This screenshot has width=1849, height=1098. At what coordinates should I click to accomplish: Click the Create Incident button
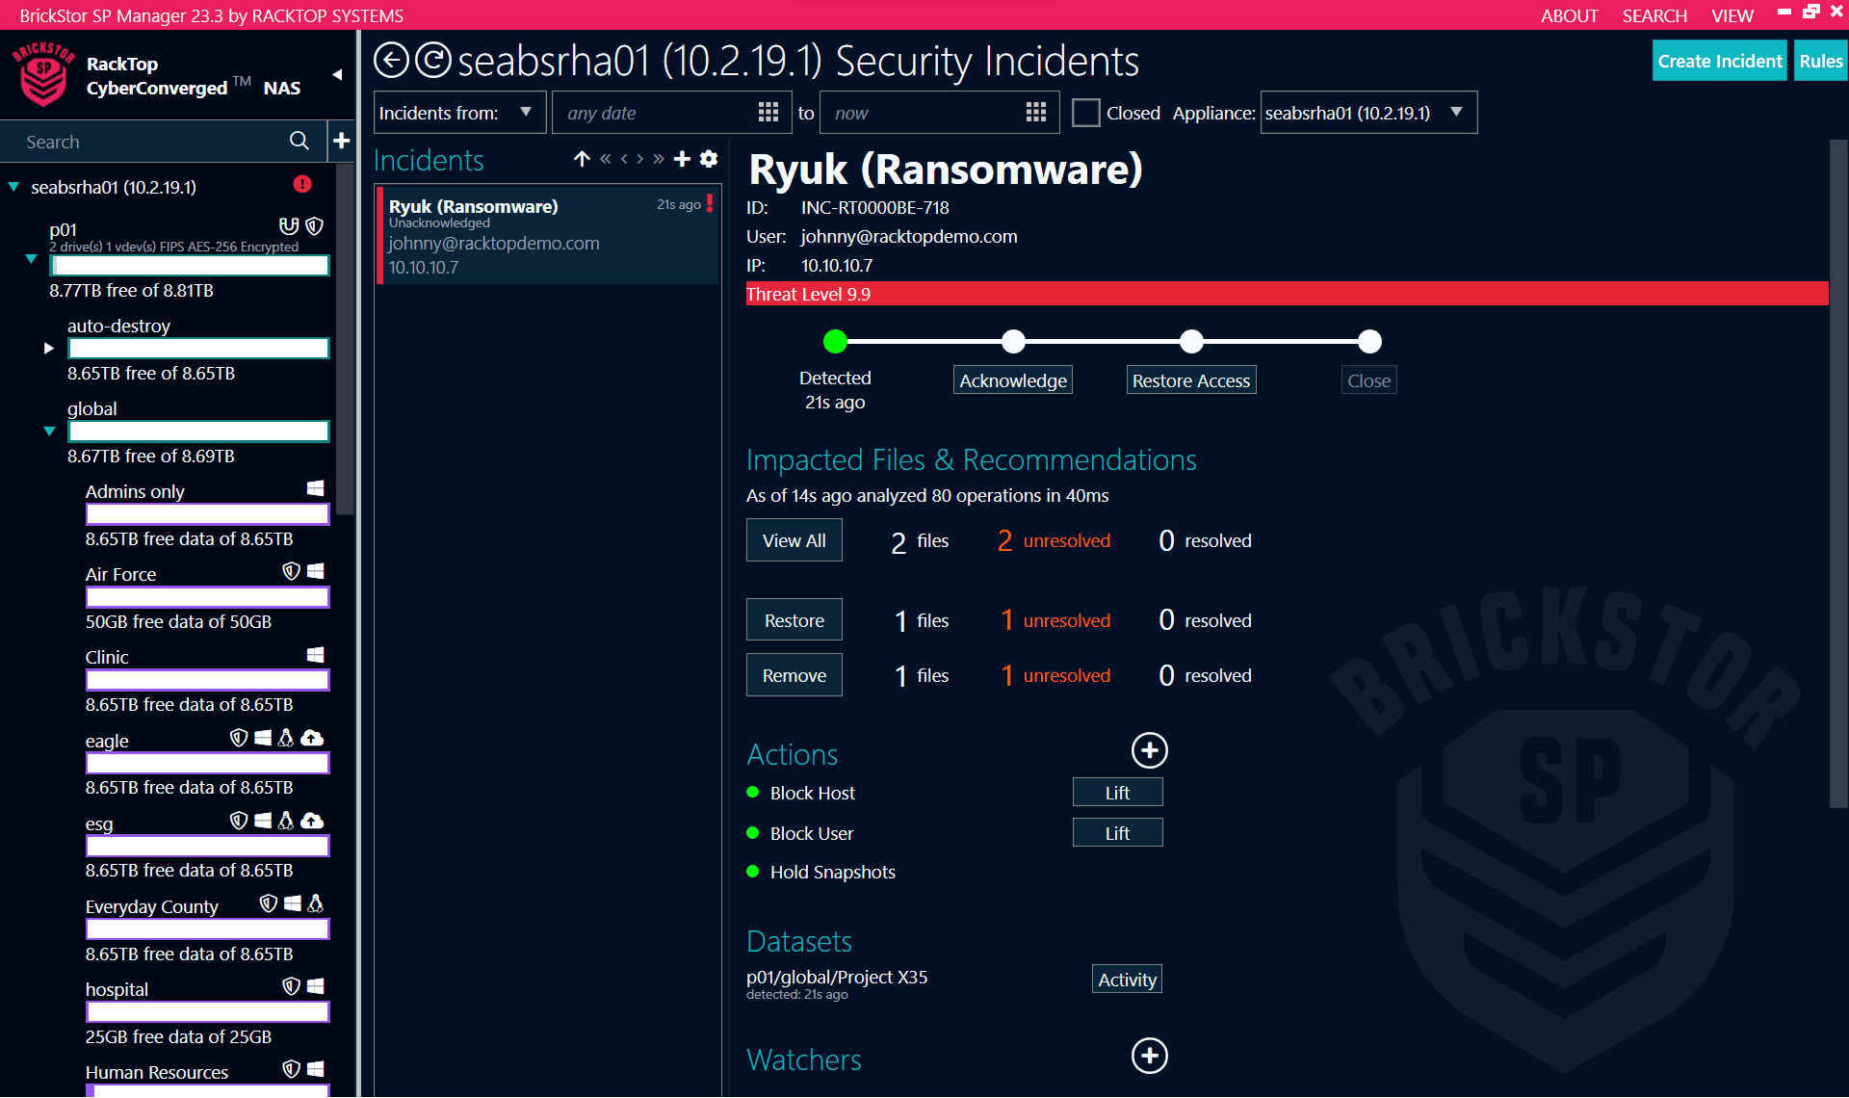click(x=1719, y=61)
